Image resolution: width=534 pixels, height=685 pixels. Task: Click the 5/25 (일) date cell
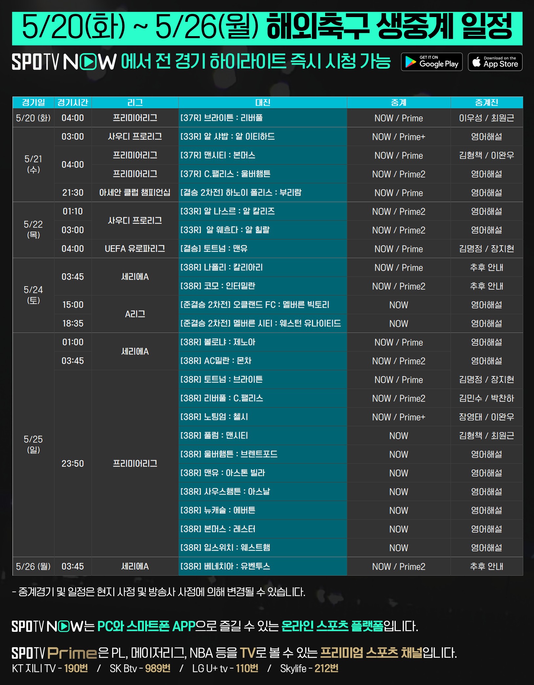pyautogui.click(x=33, y=444)
